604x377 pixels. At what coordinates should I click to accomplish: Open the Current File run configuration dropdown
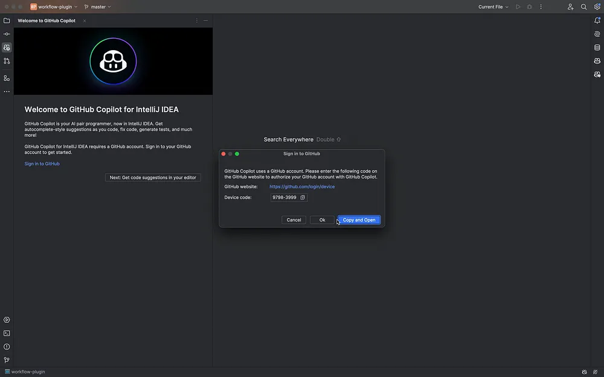coord(493,7)
